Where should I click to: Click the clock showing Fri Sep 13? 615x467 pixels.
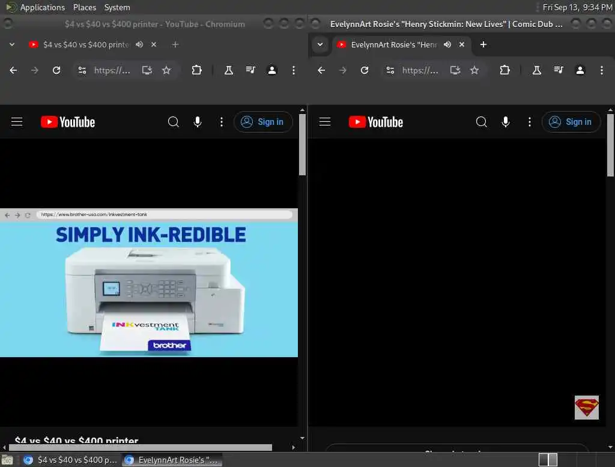[577, 7]
